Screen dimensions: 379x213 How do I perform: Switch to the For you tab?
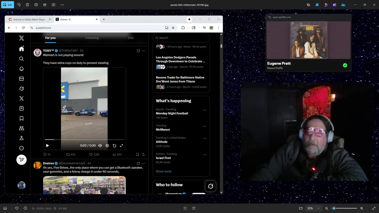[50, 38]
